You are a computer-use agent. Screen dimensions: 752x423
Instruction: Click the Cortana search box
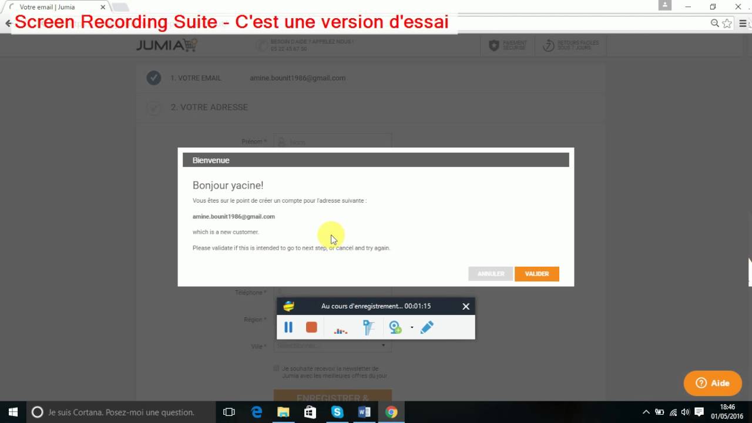tap(122, 412)
